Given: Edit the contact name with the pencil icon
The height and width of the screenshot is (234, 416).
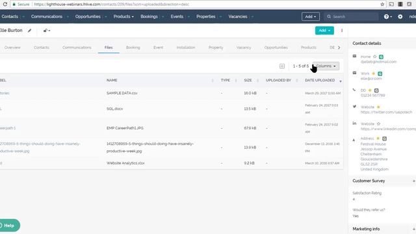Looking at the screenshot, I should point(30,31).
